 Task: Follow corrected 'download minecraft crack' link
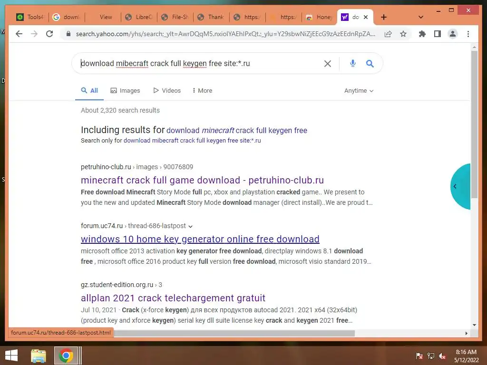coord(237,130)
